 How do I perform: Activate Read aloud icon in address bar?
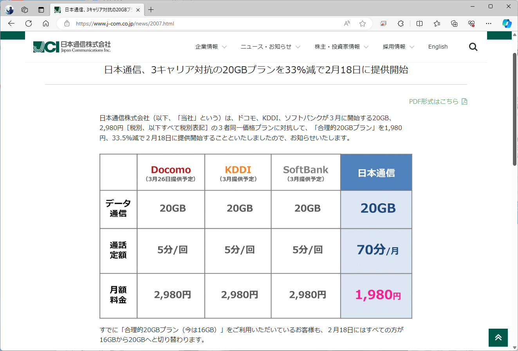click(347, 24)
